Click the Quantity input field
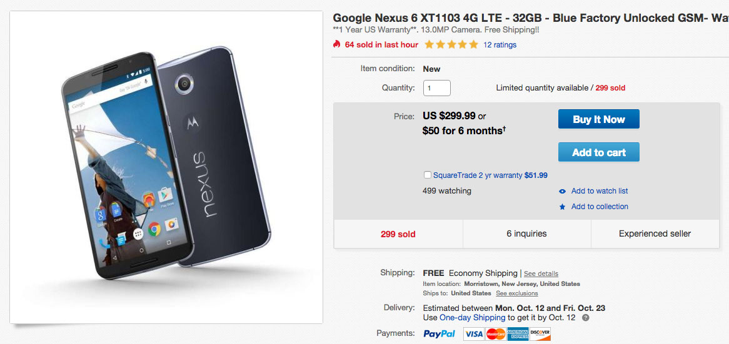Viewport: 729px width, 344px height. 436,88
